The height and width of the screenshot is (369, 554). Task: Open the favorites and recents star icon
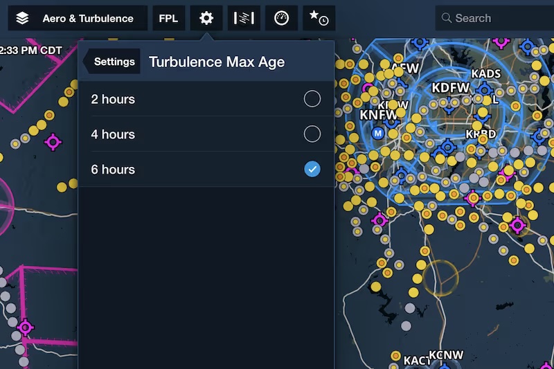[319, 19]
